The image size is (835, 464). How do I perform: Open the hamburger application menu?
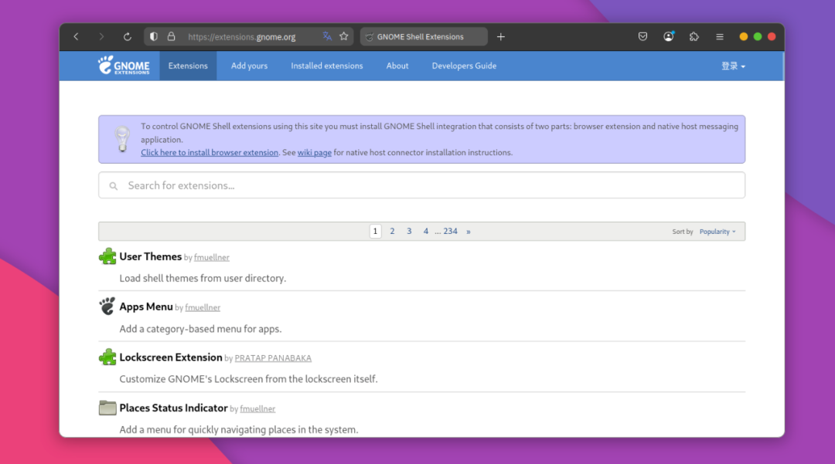point(720,37)
